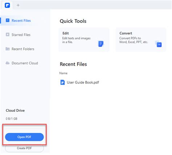Click 'Edit texts and images in a file' description
The image size is (172, 155).
click(76, 40)
